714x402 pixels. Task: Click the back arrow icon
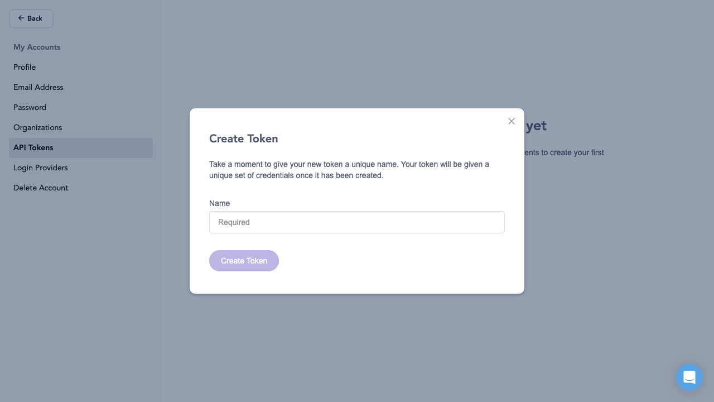point(21,18)
